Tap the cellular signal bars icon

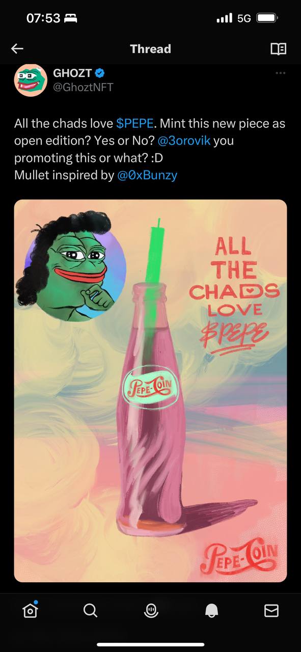pos(225,18)
